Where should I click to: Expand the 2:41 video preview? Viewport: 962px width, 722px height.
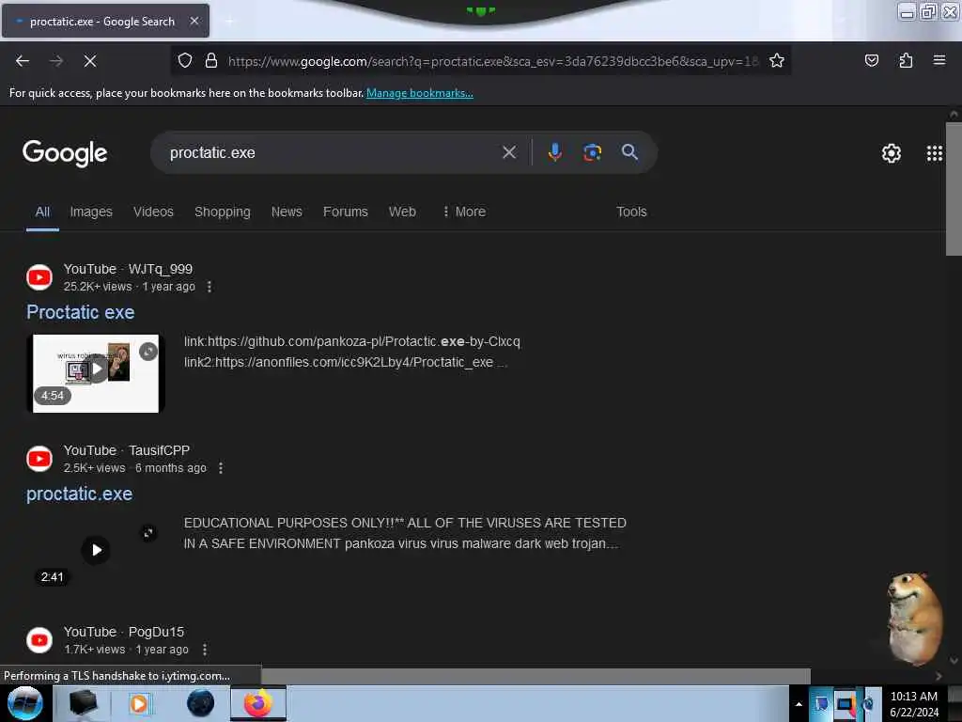coord(147,533)
